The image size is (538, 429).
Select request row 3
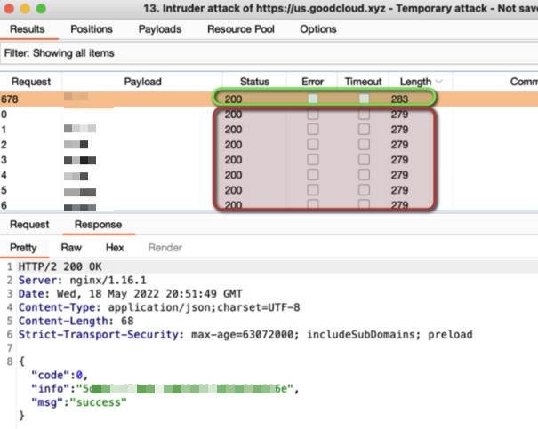[x=269, y=160]
